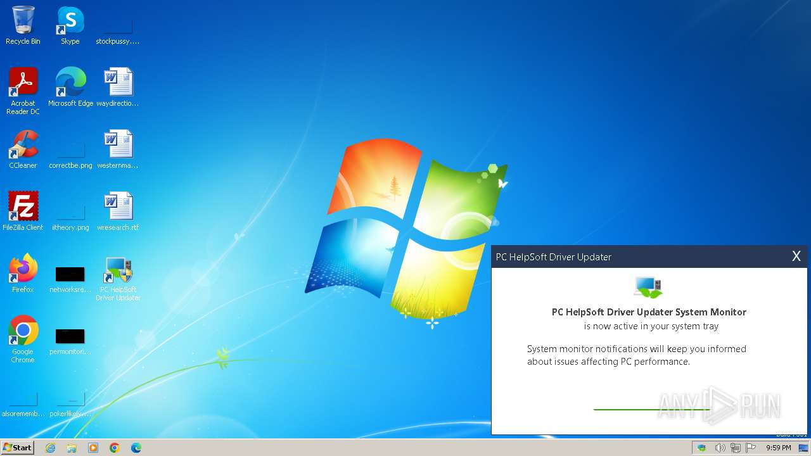Open Edge from the taskbar
Viewport: 811px width, 456px height.
click(136, 448)
